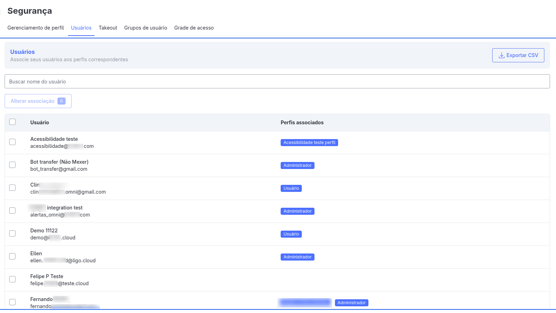556x313 pixels.
Task: Click the Administrador badge in Fernando's row
Action: click(x=352, y=303)
